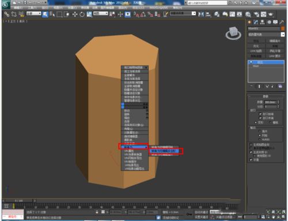
Task: Open the named selection sets dropdown
Action: click(183, 13)
